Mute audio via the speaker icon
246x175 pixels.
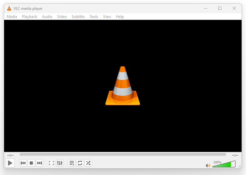coord(208,165)
